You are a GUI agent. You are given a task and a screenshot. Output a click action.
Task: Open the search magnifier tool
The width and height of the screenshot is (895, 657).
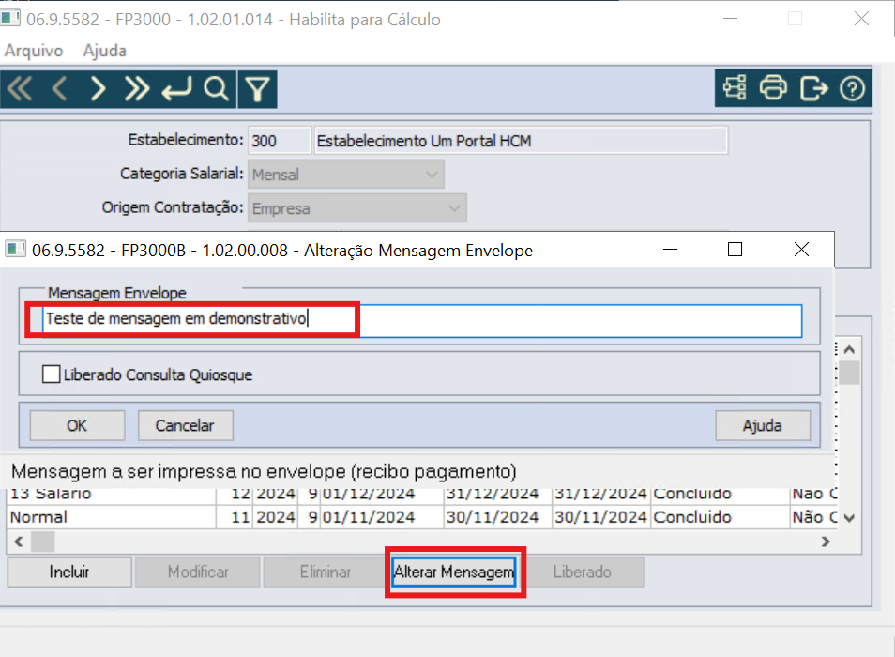217,89
